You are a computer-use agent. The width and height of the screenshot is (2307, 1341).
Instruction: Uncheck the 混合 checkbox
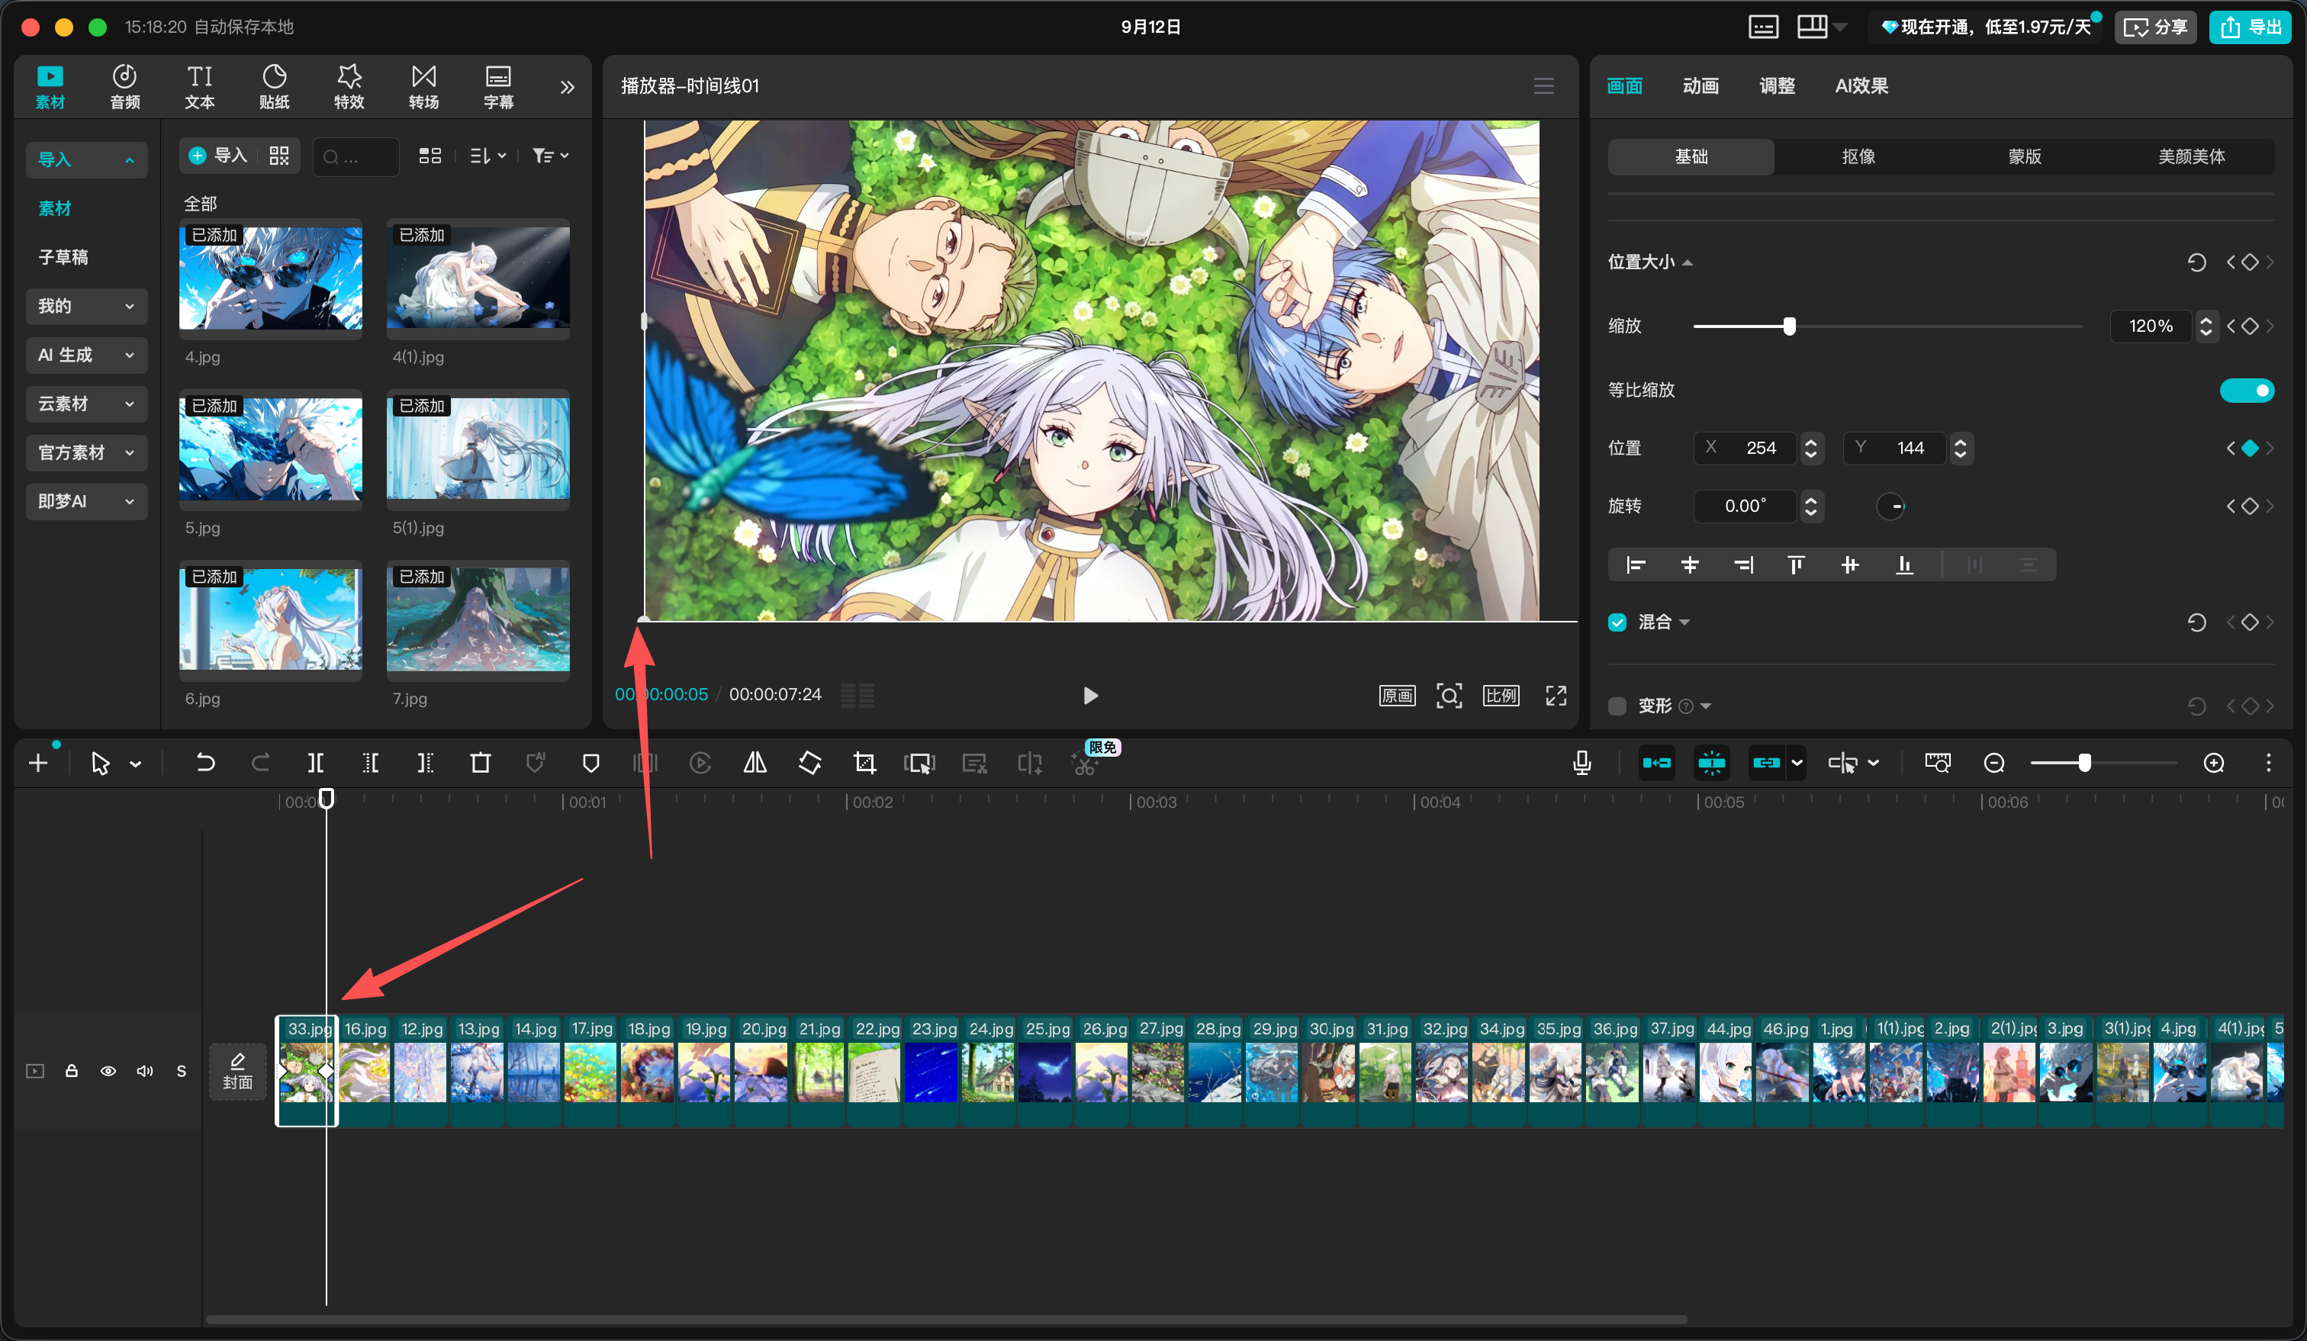[1617, 622]
